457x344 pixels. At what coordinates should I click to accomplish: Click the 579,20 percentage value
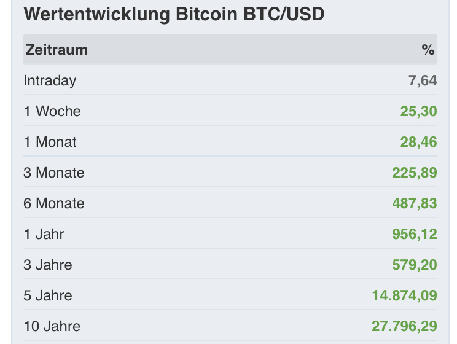pos(415,265)
